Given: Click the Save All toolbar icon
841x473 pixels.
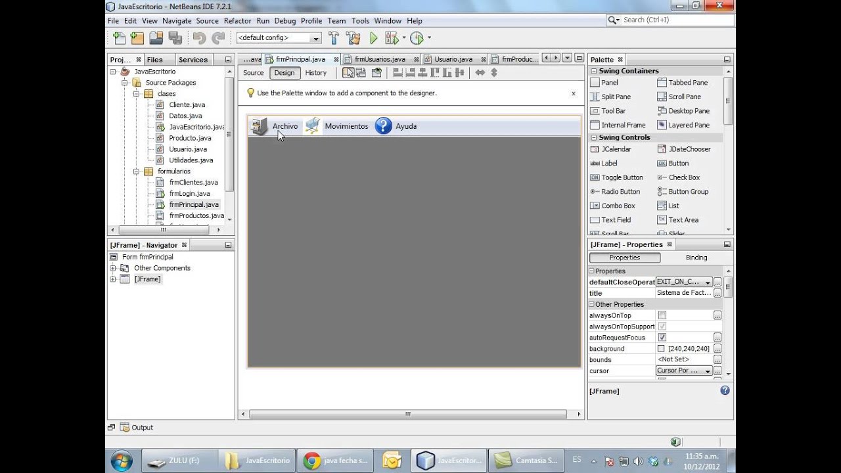Looking at the screenshot, I should pos(175,38).
